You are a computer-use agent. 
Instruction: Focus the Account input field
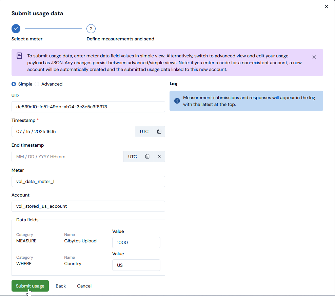(88, 206)
